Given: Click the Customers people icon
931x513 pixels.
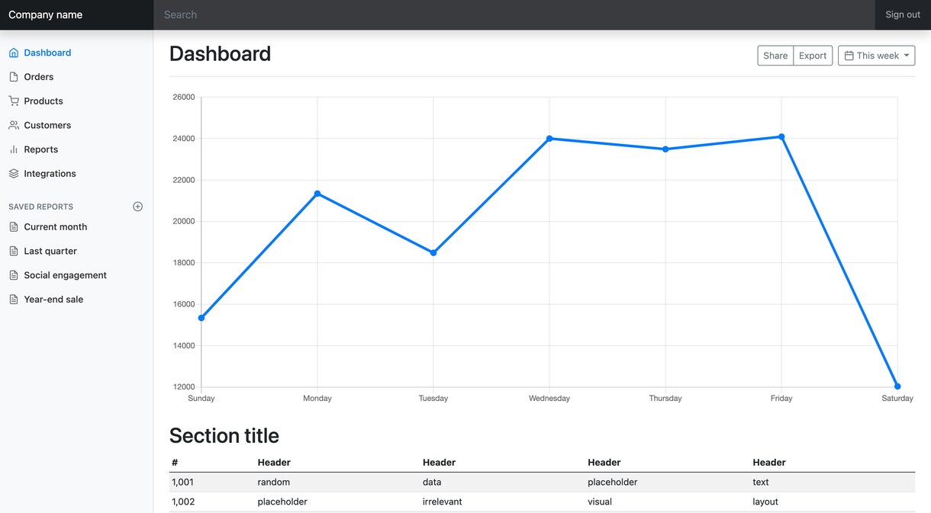Looking at the screenshot, I should (x=14, y=125).
